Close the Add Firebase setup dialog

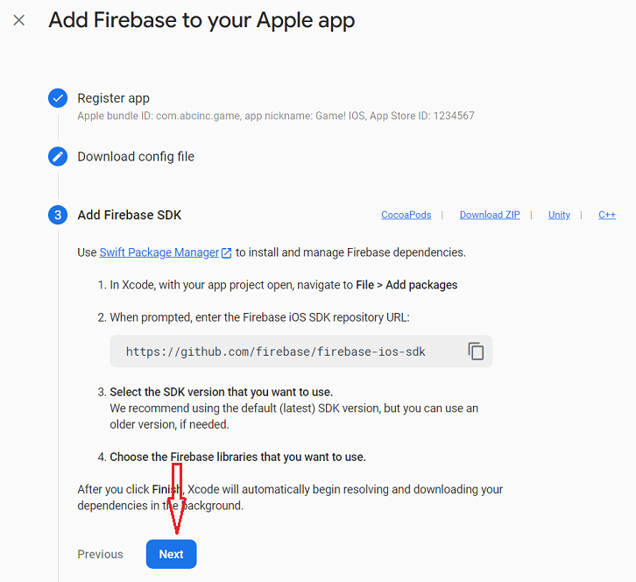tap(19, 20)
